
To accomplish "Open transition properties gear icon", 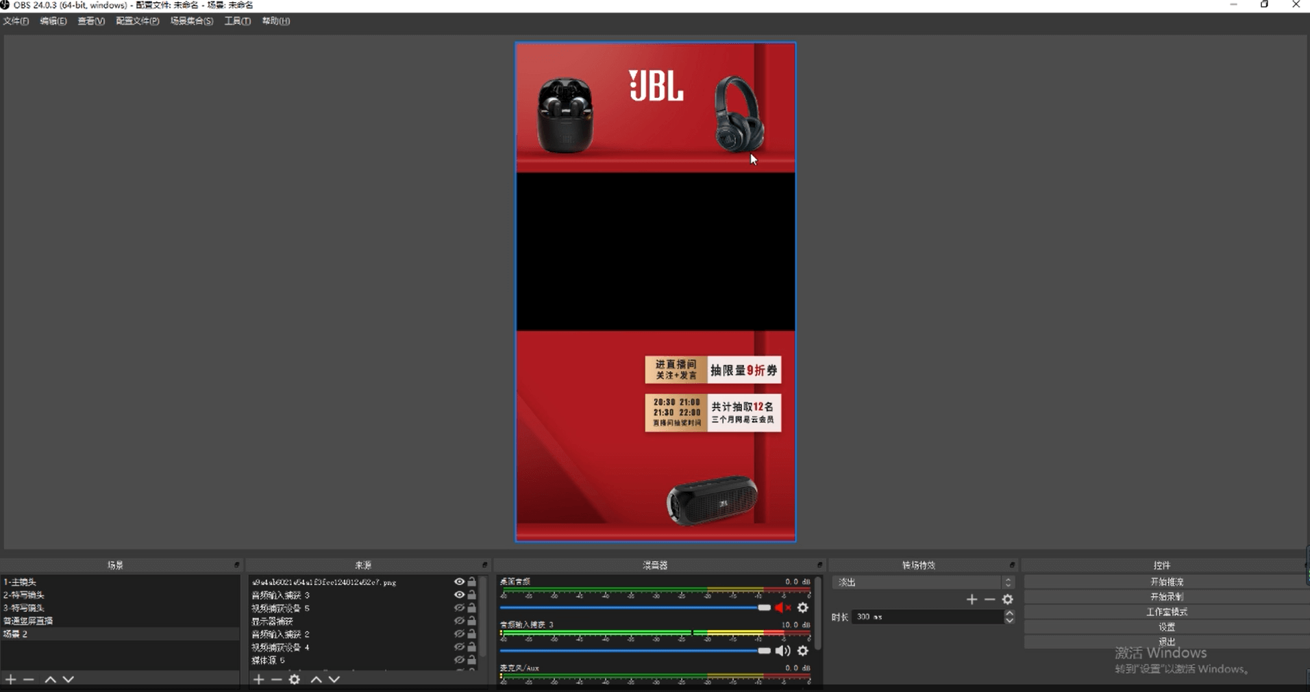I will click(x=1007, y=600).
